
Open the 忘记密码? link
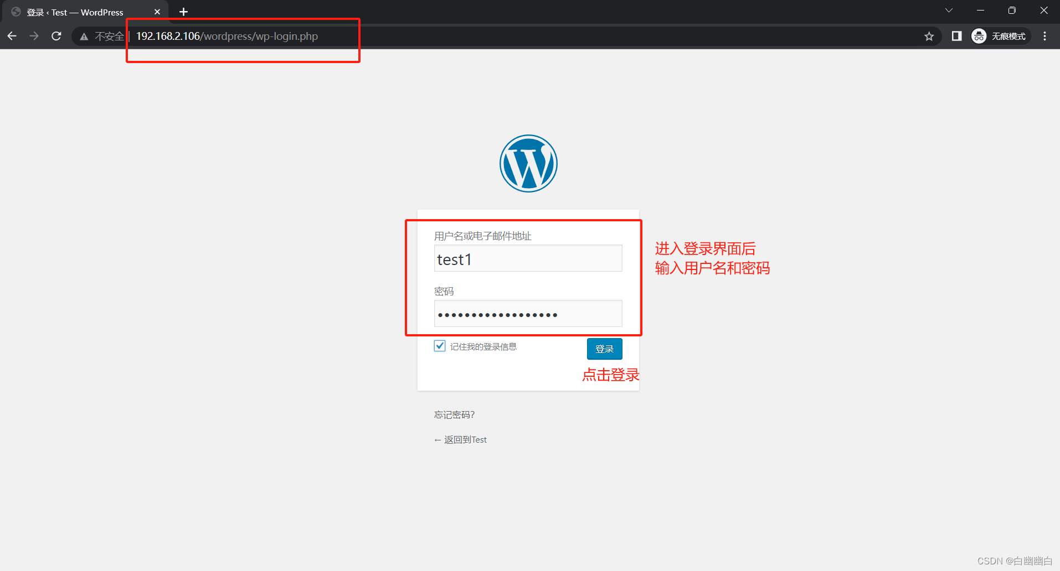(454, 414)
